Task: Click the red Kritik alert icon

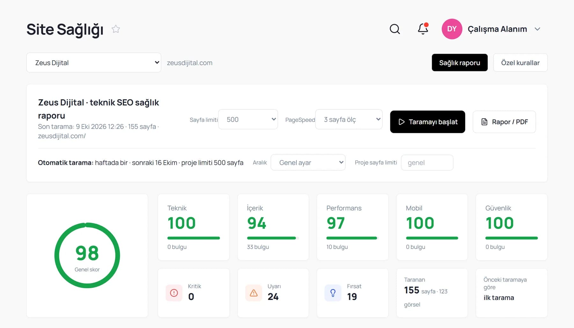Action: click(x=174, y=293)
